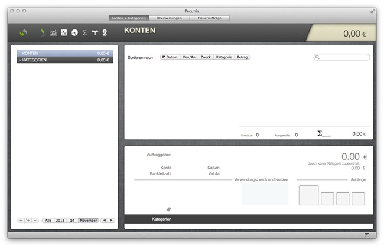Viewport: 384px width, 246px height.
Task: Click the dice-style grid icon in toolbar
Action: tap(64, 33)
